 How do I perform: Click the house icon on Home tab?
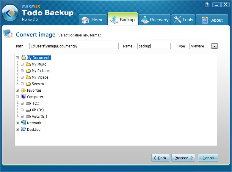point(85,20)
